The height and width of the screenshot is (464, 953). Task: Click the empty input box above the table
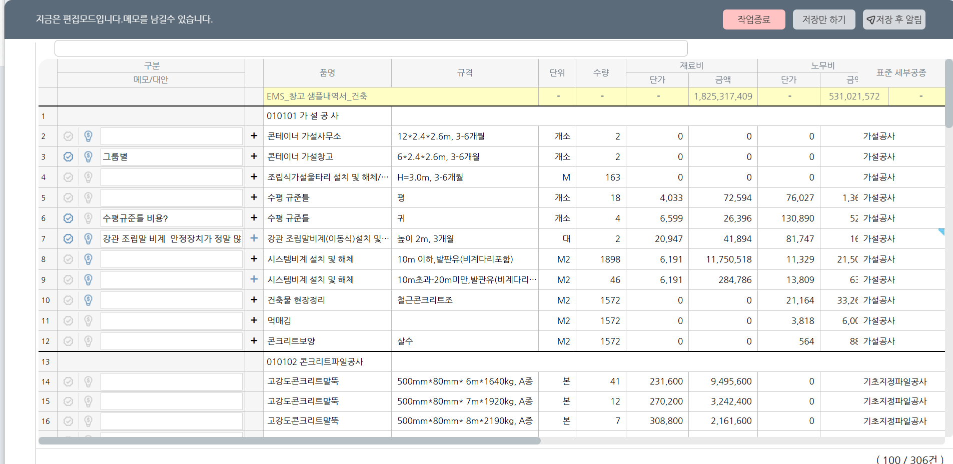(371, 48)
